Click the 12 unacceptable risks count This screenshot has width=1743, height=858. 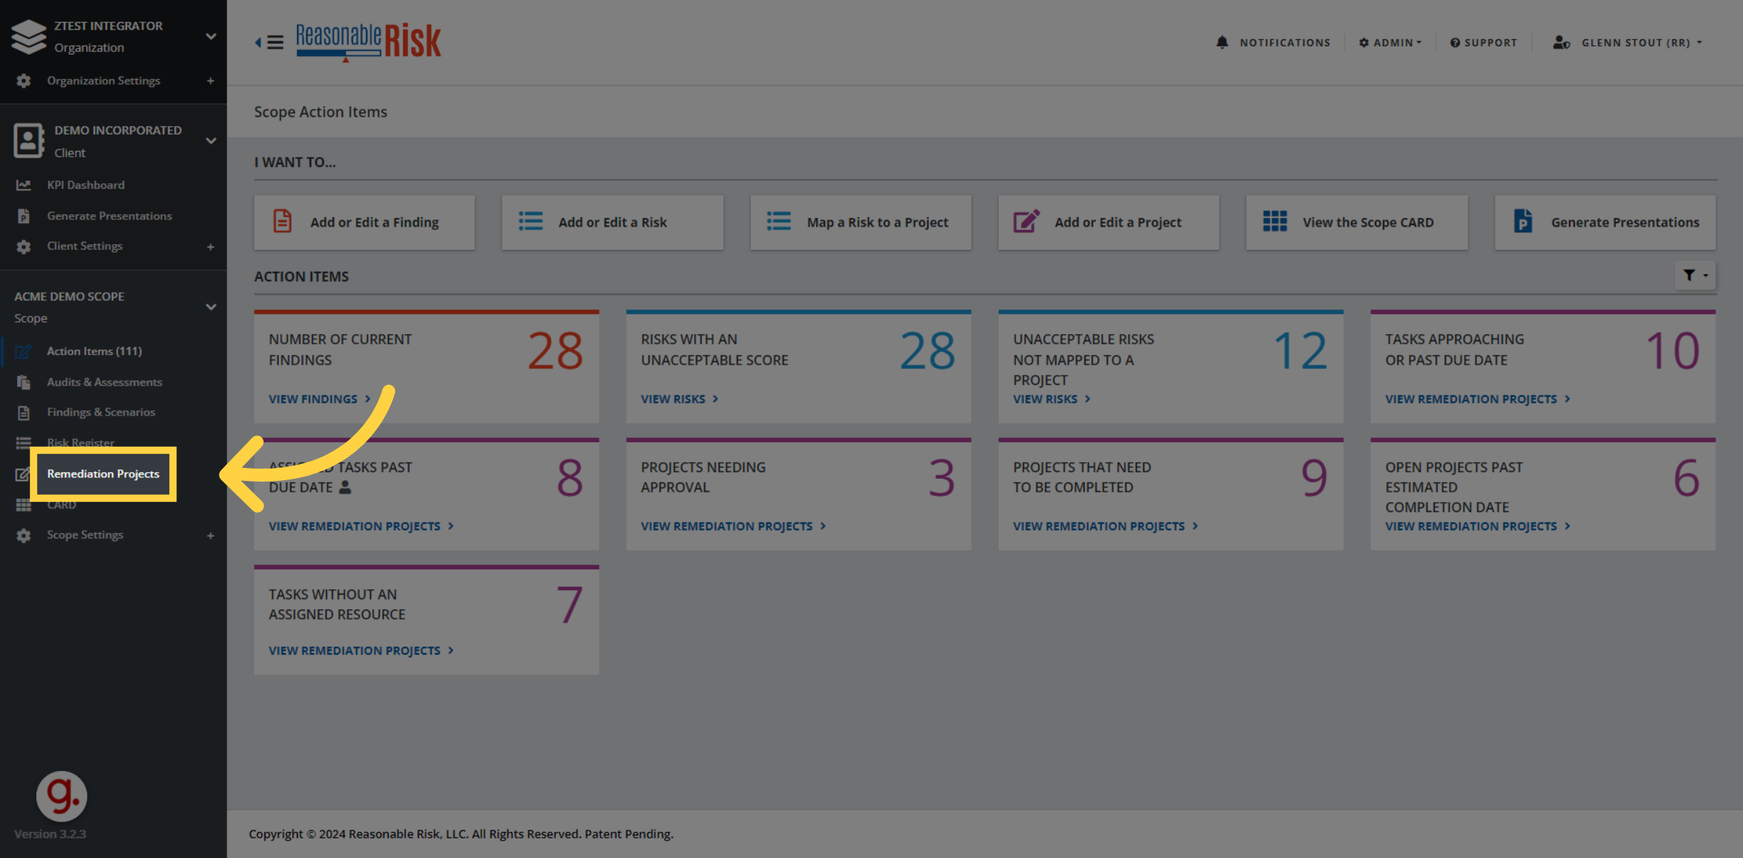[x=1300, y=351]
